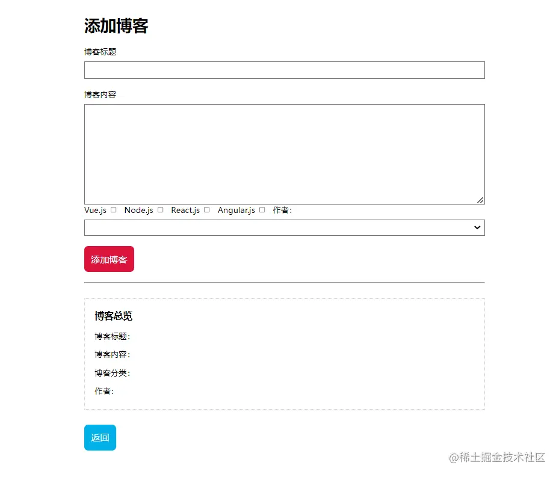Click the red 添加博客 button
Image resolution: width=559 pixels, height=477 pixels.
coord(109,259)
